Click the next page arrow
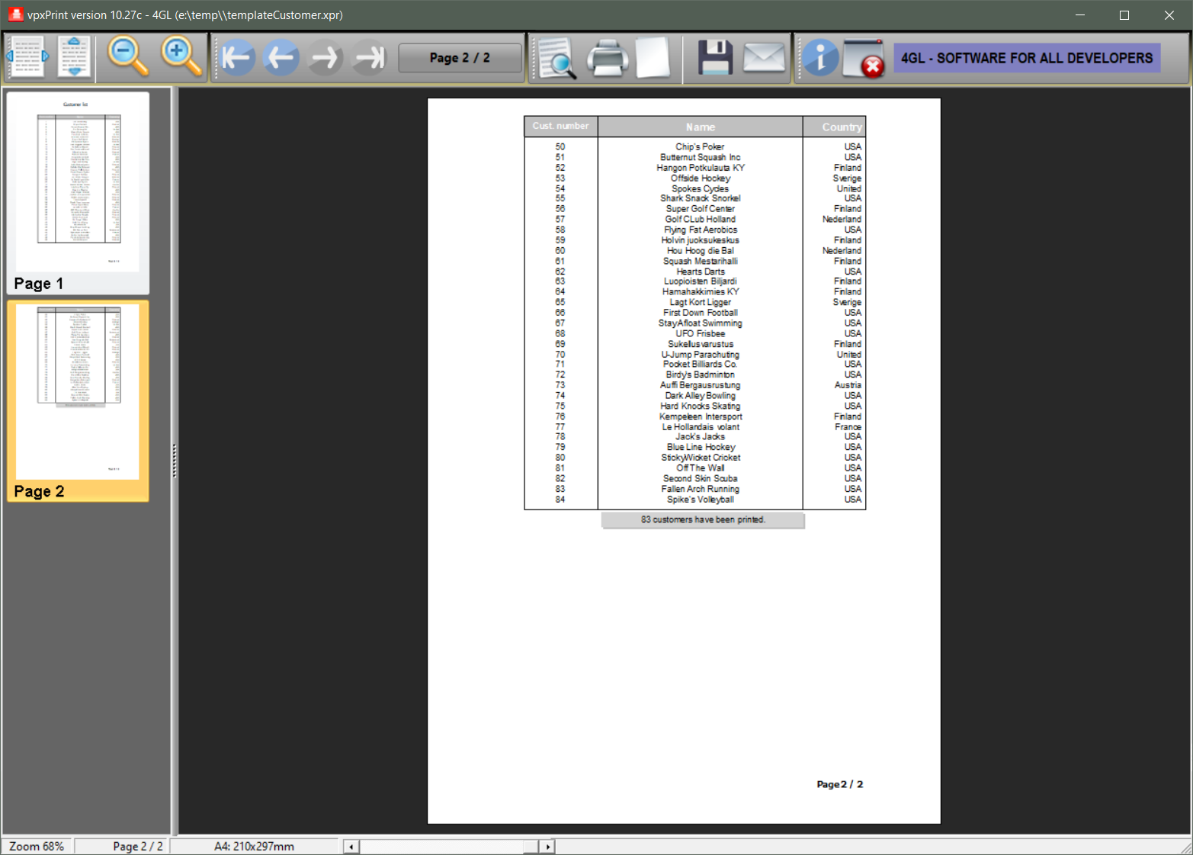1193x855 pixels. click(326, 57)
